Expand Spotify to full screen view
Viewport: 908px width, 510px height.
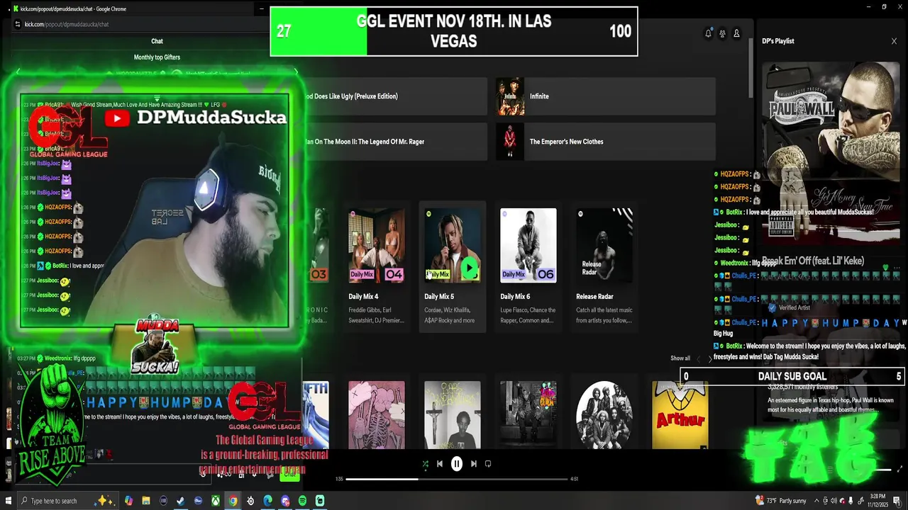900,469
